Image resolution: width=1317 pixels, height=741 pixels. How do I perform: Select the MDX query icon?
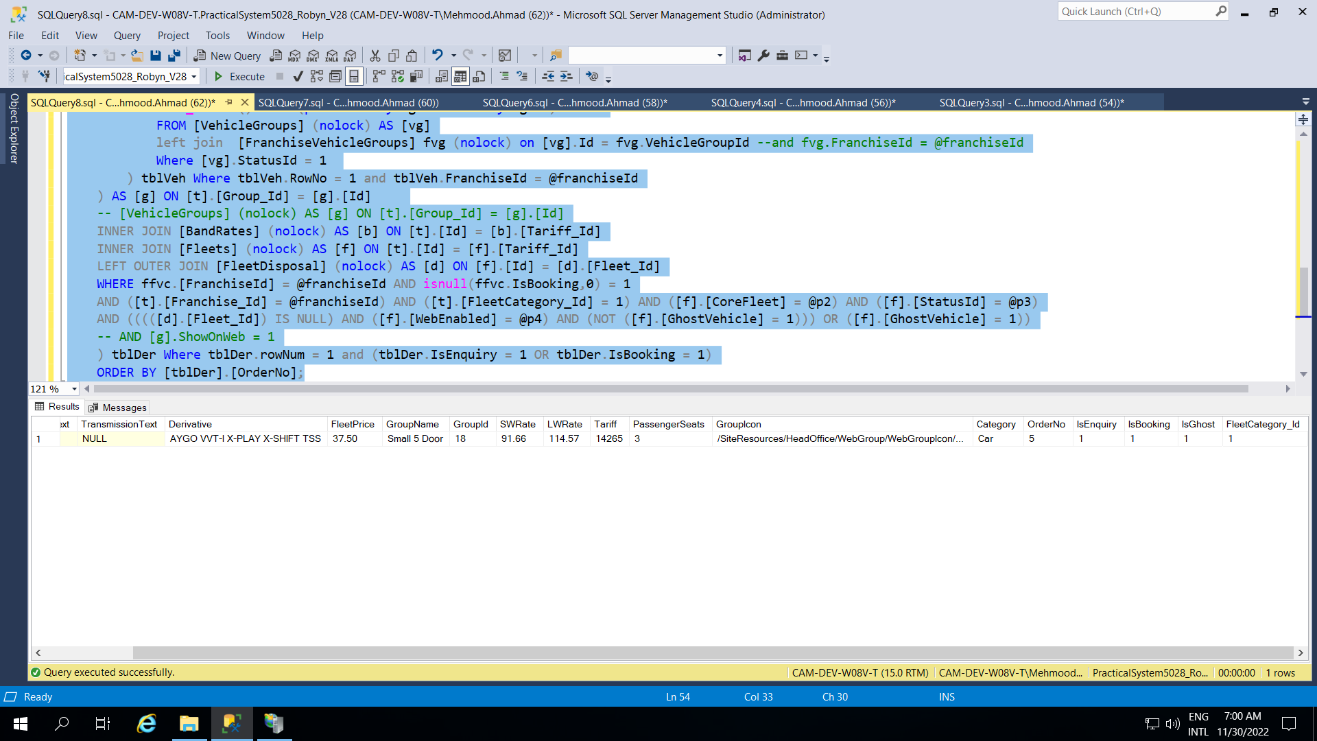pyautogui.click(x=294, y=56)
